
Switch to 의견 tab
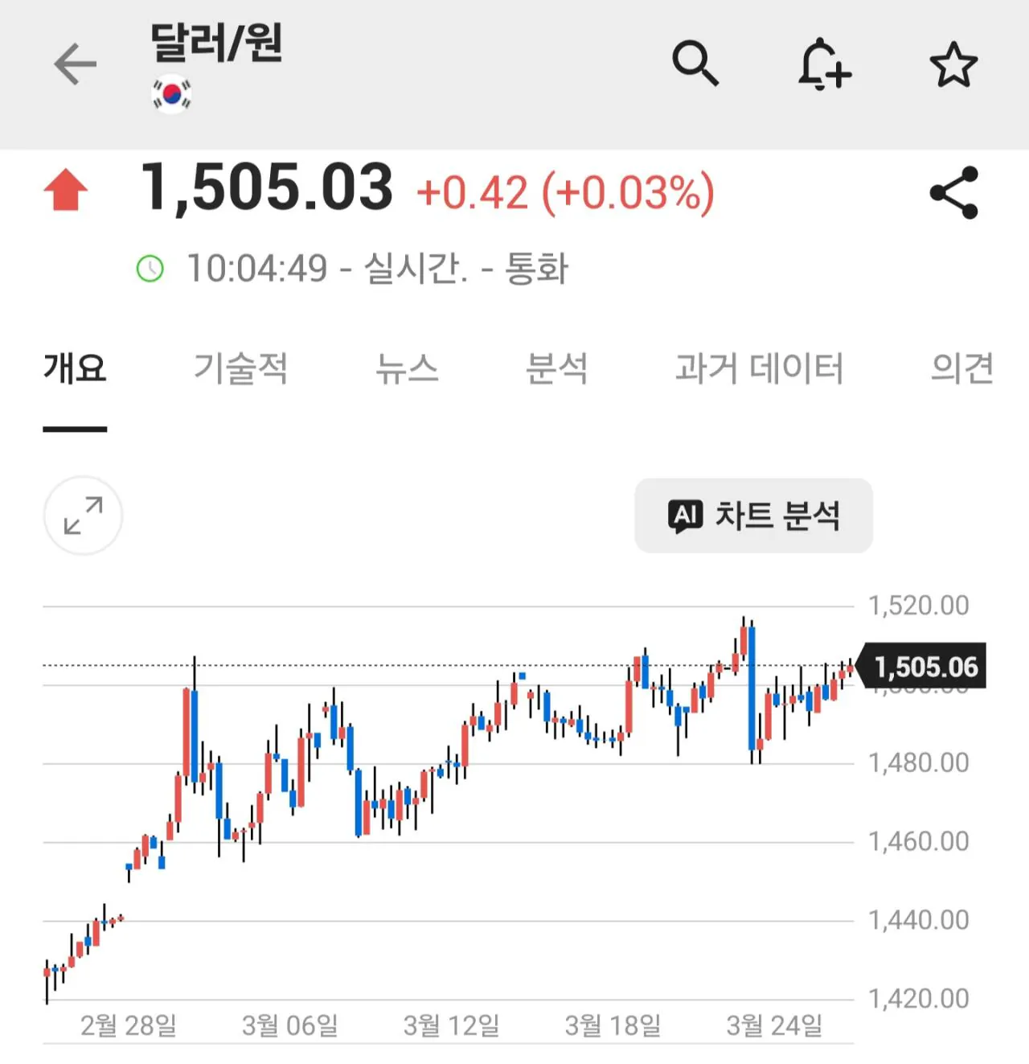click(962, 368)
